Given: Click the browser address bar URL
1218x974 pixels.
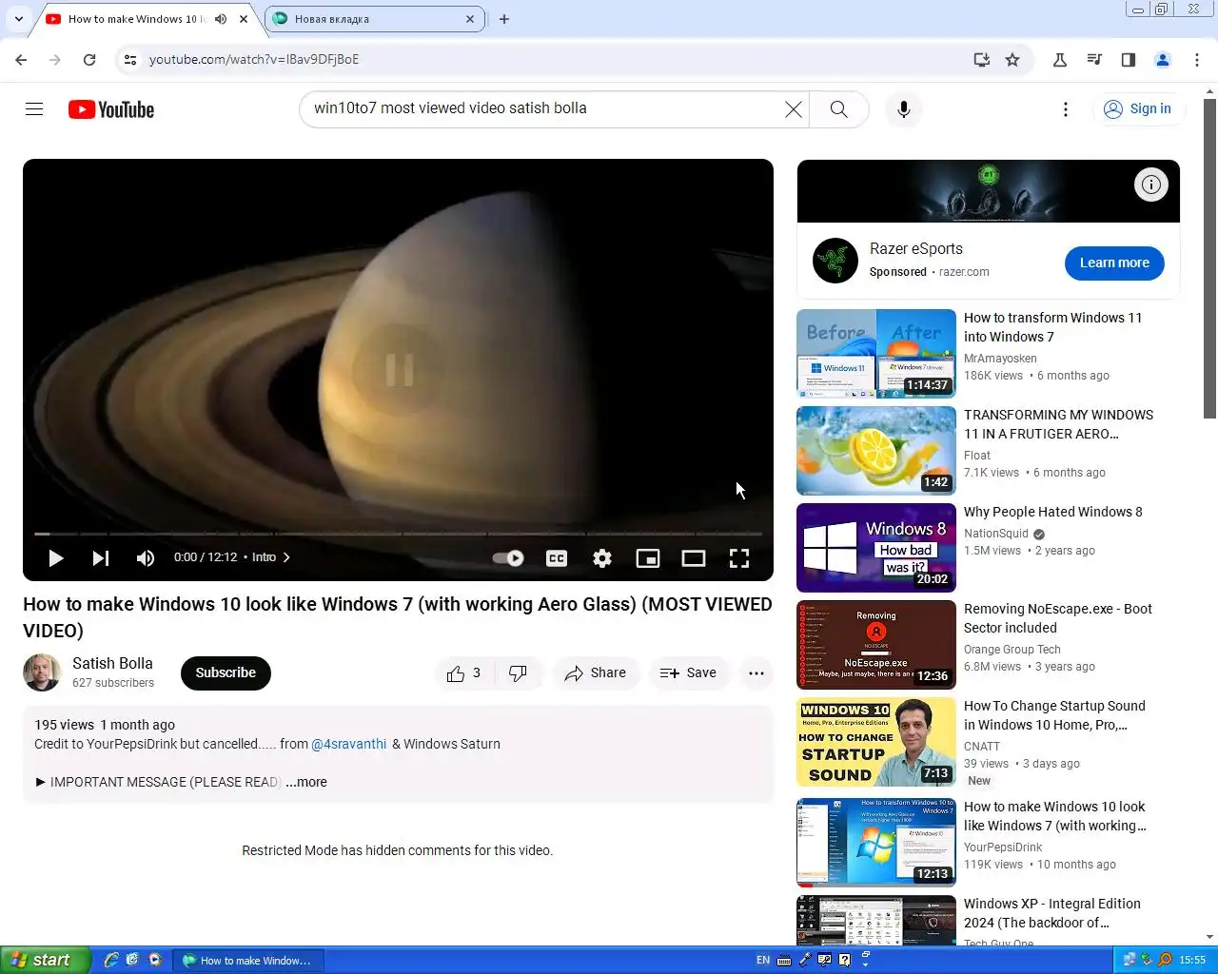Looking at the screenshot, I should (254, 59).
